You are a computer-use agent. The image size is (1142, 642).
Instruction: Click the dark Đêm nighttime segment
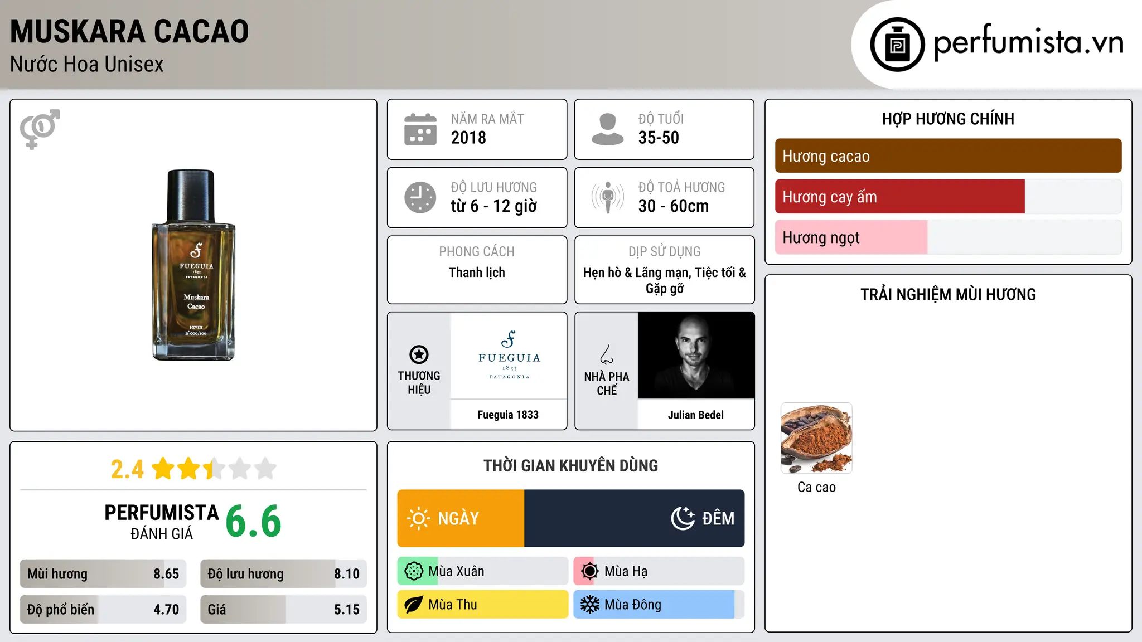coord(635,518)
